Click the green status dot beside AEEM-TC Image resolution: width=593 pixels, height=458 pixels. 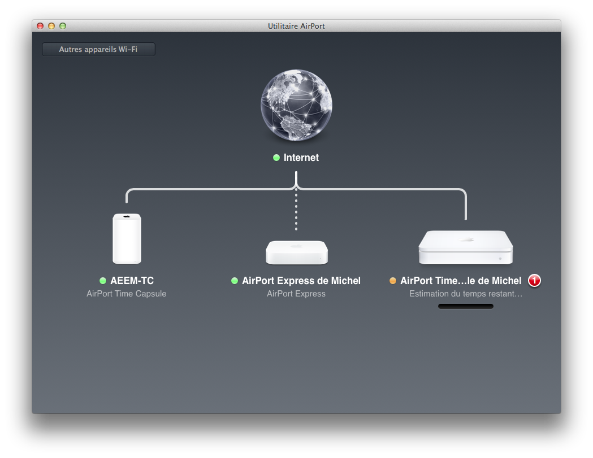point(103,281)
